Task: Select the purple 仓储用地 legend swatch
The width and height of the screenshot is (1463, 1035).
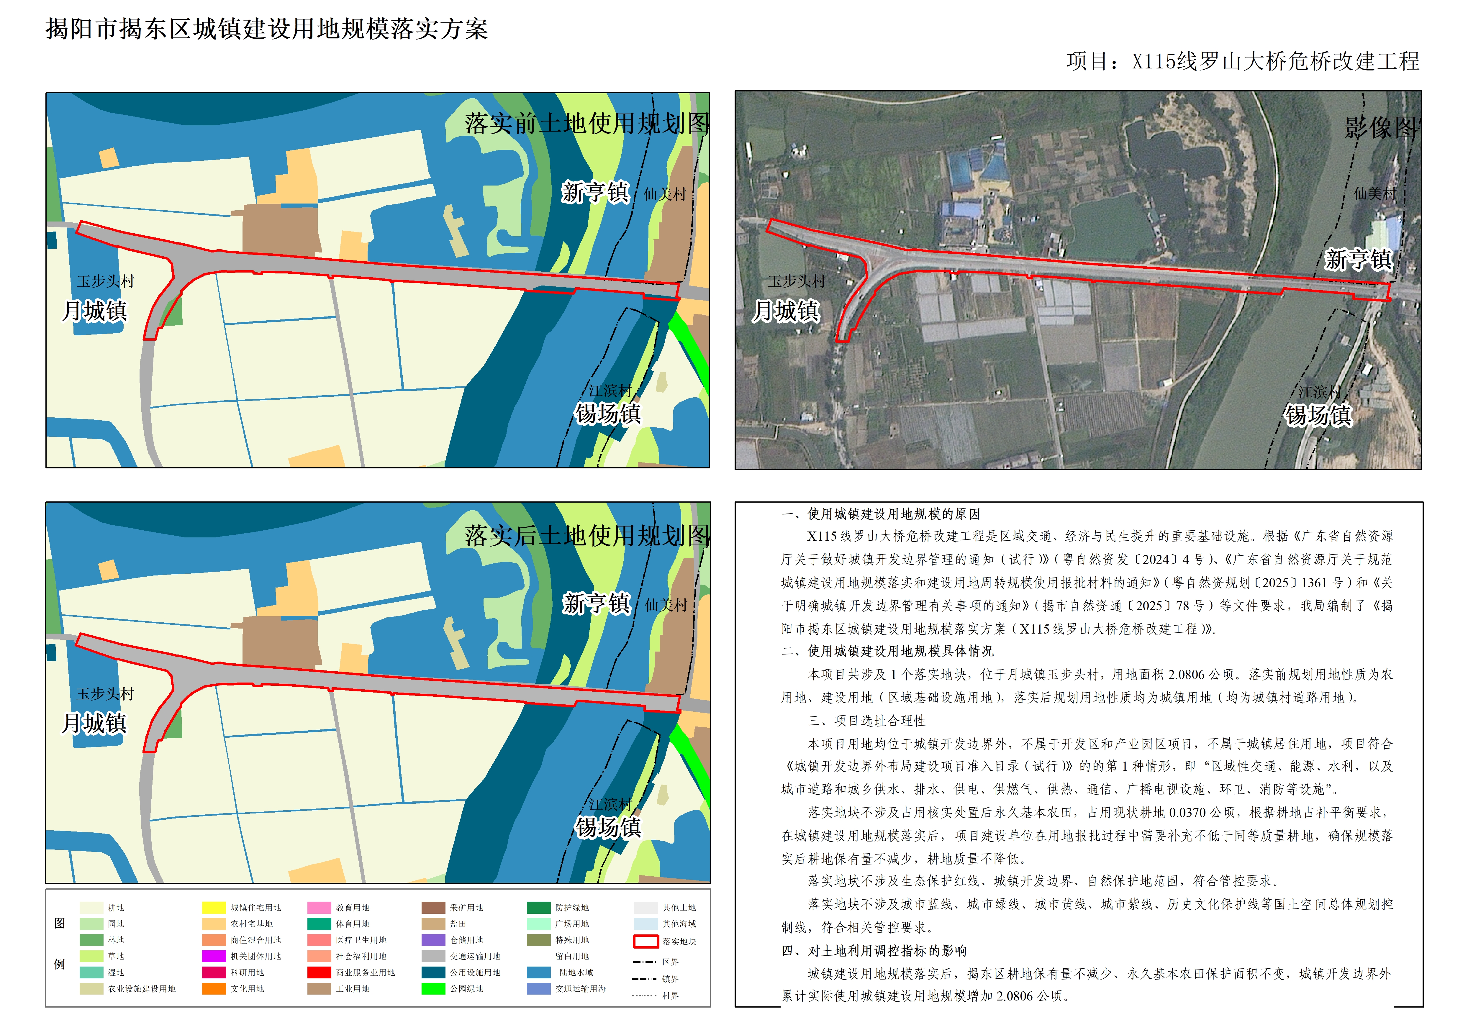Action: (x=433, y=940)
